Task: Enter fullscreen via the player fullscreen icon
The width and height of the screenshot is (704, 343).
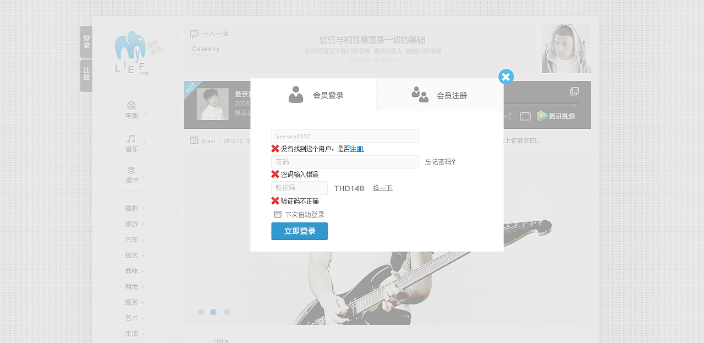Action: tap(524, 116)
